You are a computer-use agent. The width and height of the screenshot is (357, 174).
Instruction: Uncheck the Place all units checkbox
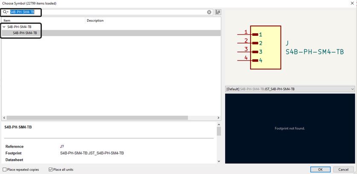tap(50, 169)
